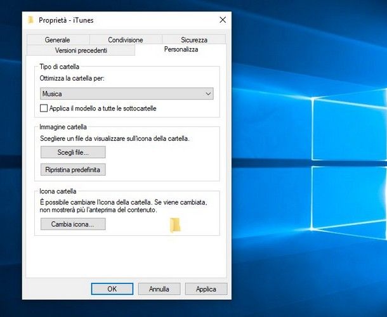Image resolution: width=387 pixels, height=317 pixels.
Task: Click the folder icon in the title bar
Action: (30, 20)
